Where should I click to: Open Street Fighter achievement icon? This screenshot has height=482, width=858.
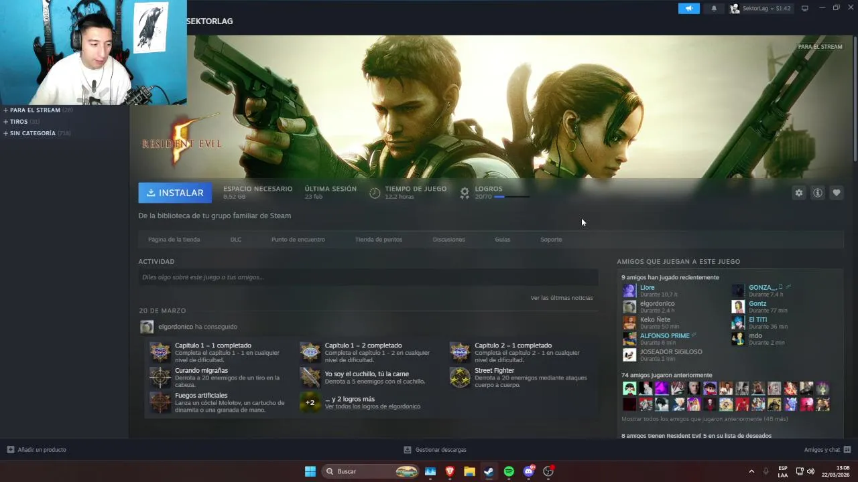460,377
